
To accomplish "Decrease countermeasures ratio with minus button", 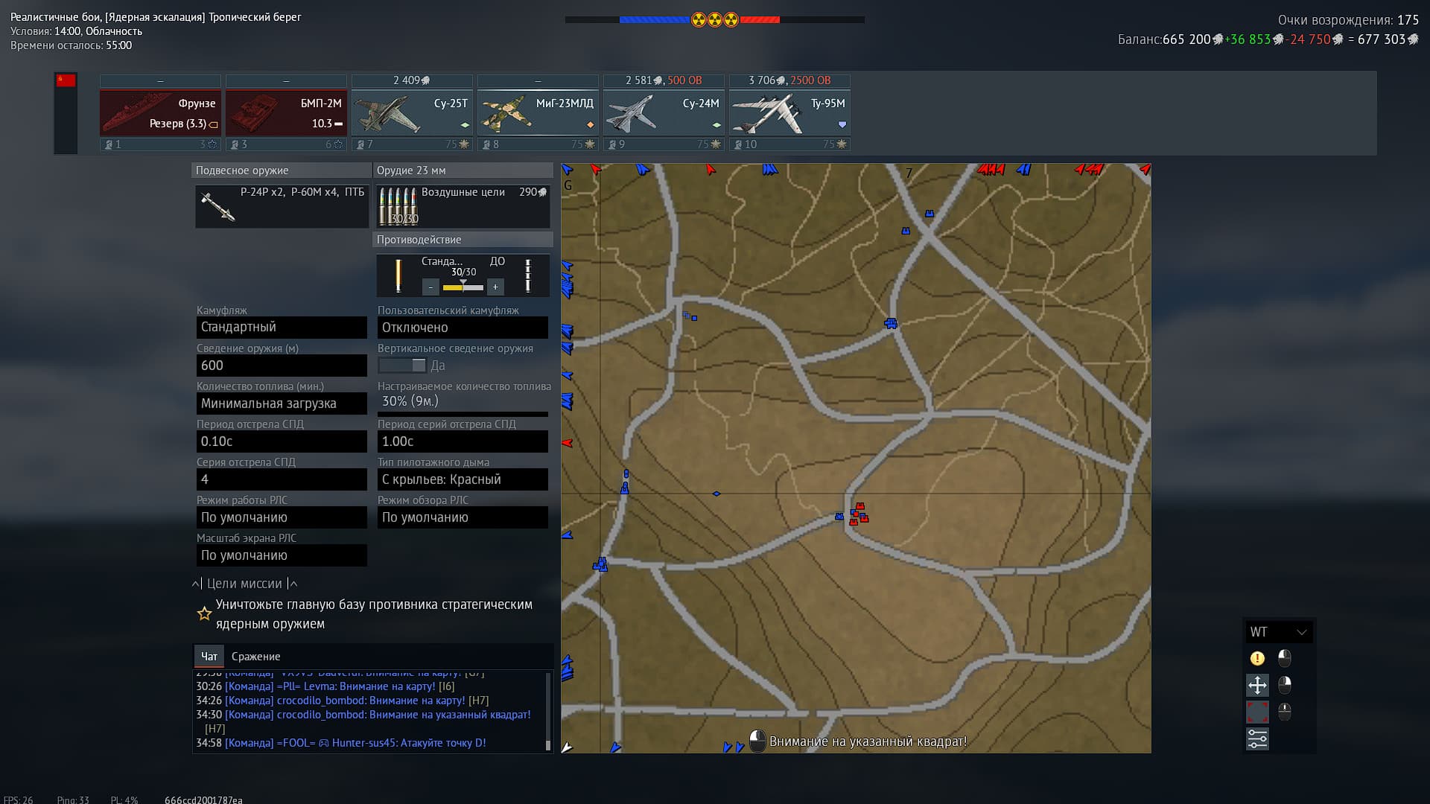I will [x=430, y=287].
